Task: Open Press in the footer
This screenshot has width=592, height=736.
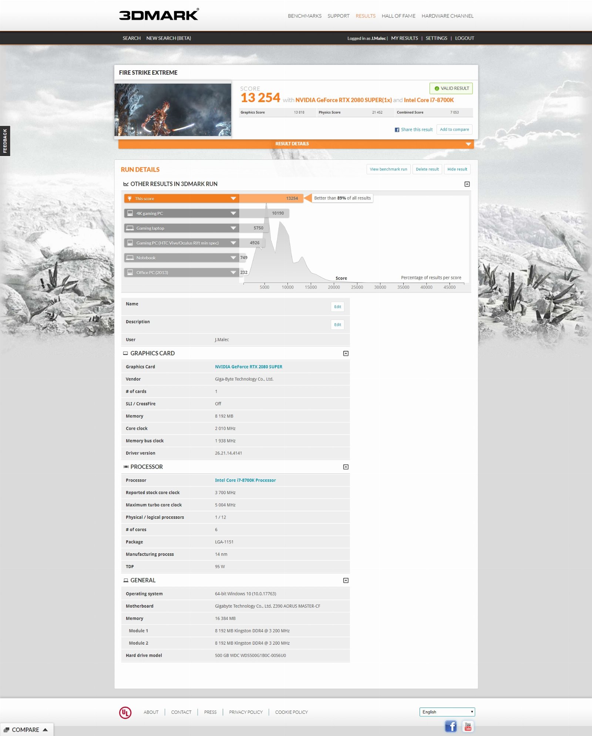Action: pyautogui.click(x=210, y=712)
